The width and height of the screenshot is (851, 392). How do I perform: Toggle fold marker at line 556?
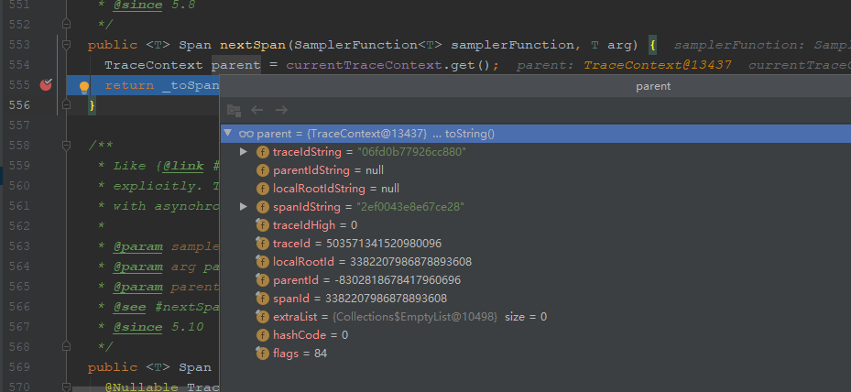tap(66, 104)
